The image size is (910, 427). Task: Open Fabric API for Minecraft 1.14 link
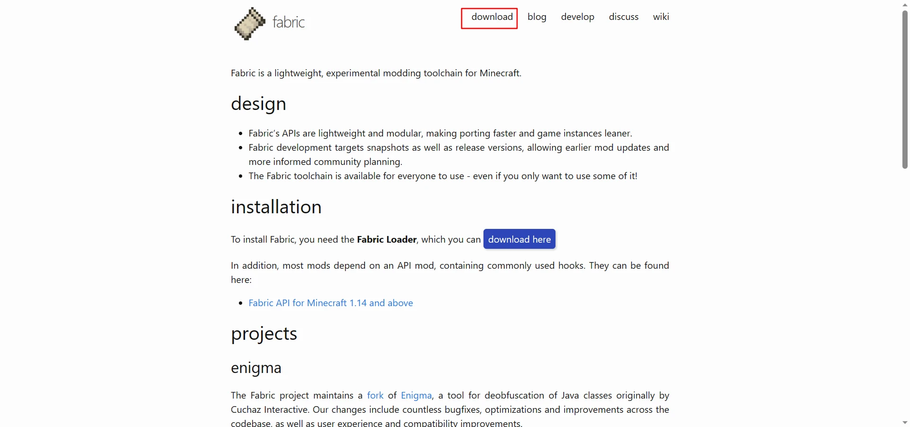click(331, 303)
